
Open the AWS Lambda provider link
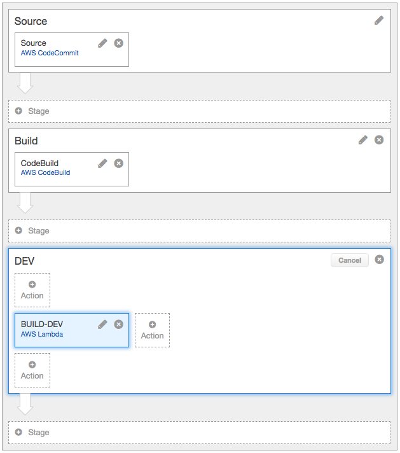point(41,334)
